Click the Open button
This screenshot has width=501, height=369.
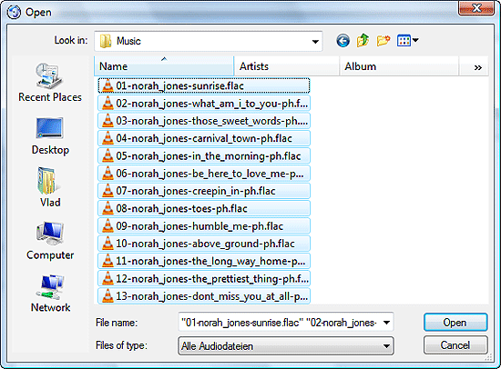[x=455, y=323]
